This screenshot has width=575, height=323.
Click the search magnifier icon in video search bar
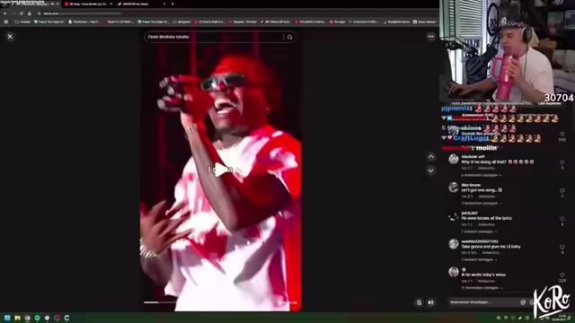289,37
